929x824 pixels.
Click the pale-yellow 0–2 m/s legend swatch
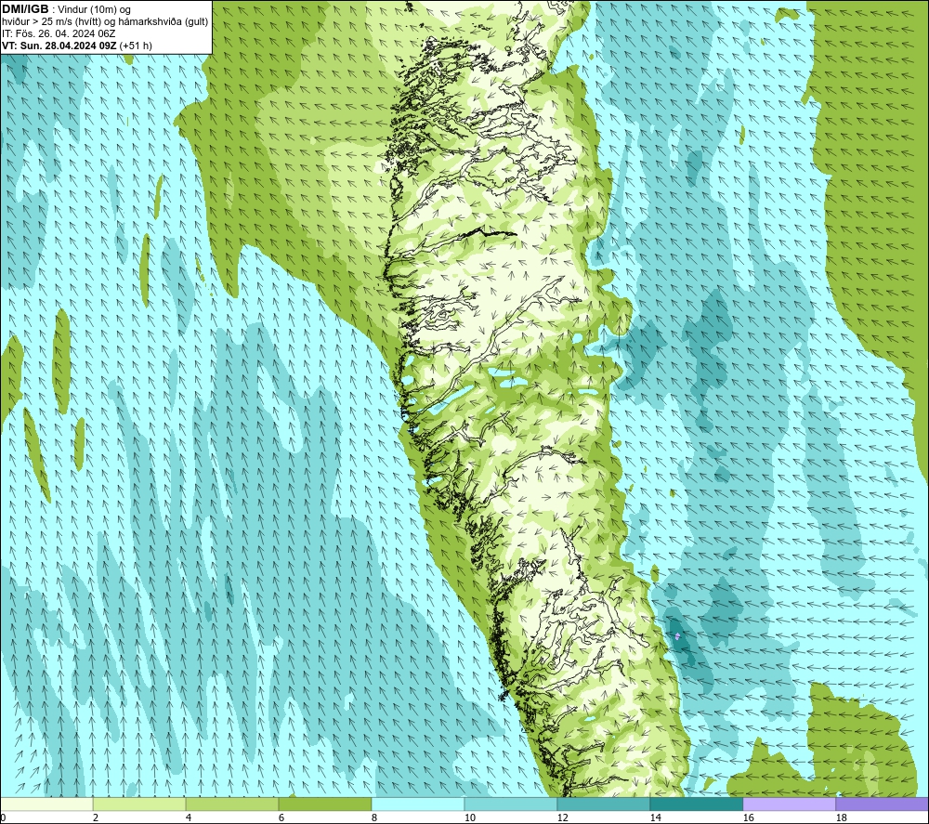point(46,804)
